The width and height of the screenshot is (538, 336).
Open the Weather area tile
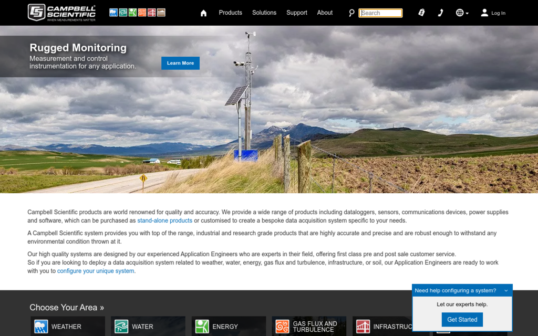68,326
